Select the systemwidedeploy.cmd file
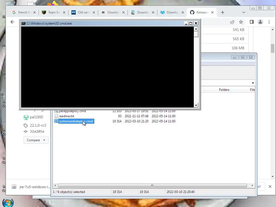The width and height of the screenshot is (276, 207). coord(76,121)
